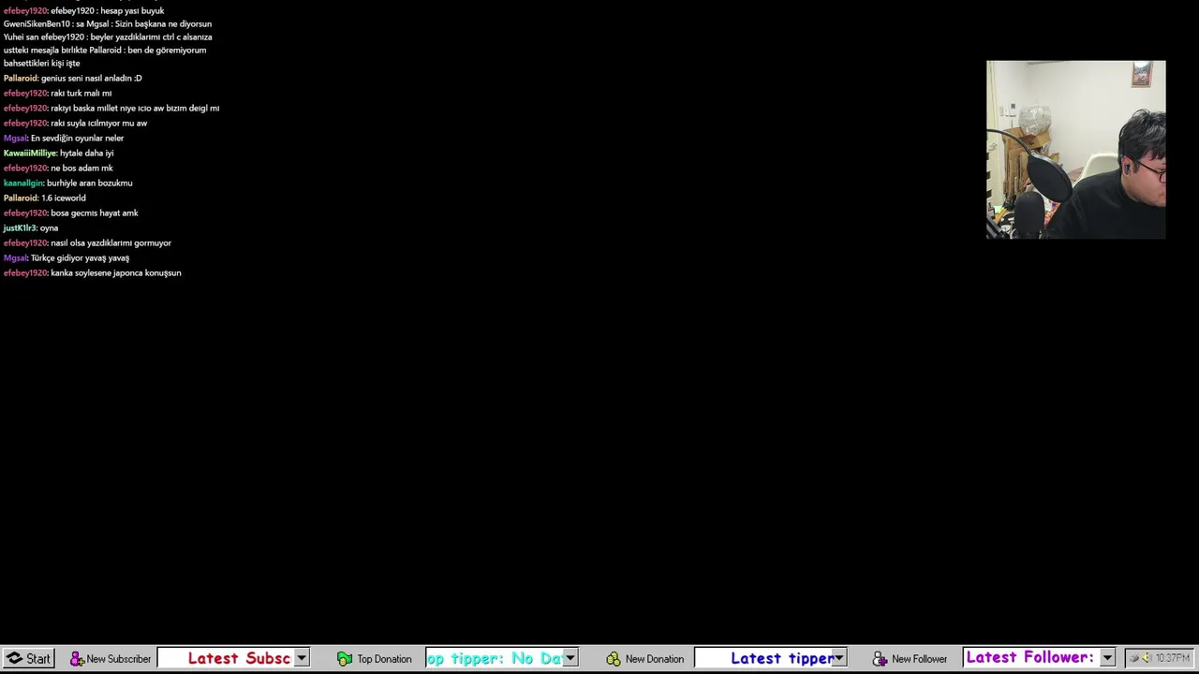Viewport: 1199px width, 674px height.
Task: Click the New Subscriber icon
Action: click(77, 659)
